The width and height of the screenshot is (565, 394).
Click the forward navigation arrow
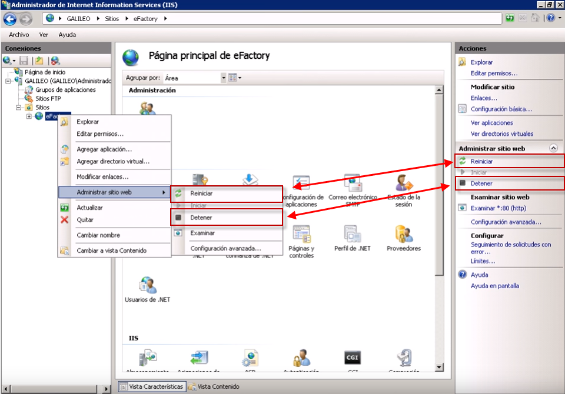(25, 19)
